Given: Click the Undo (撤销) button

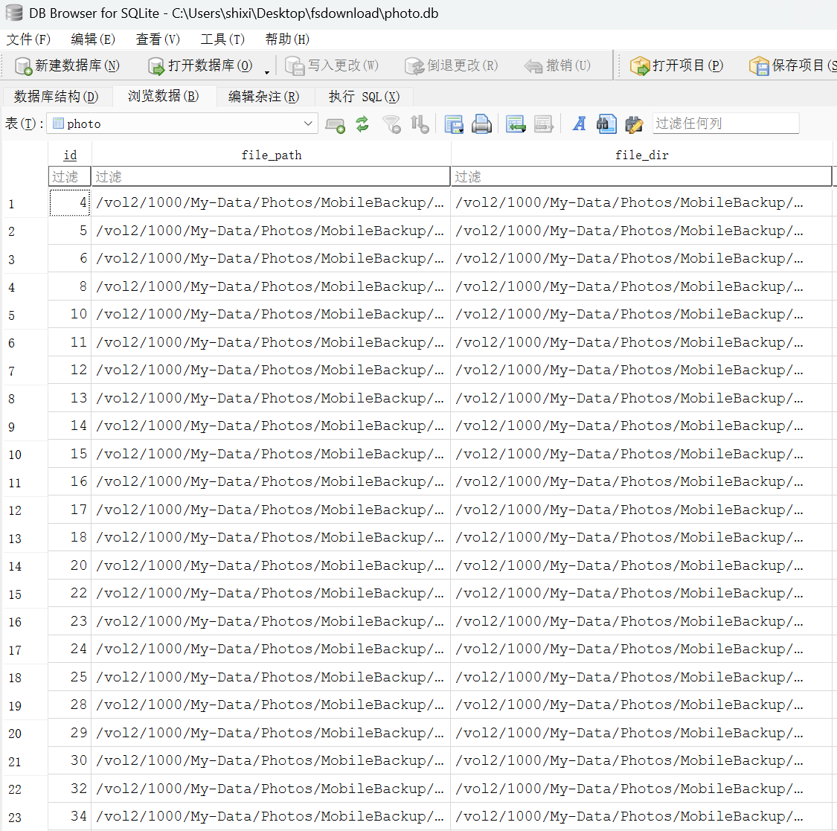Looking at the screenshot, I should tap(558, 65).
